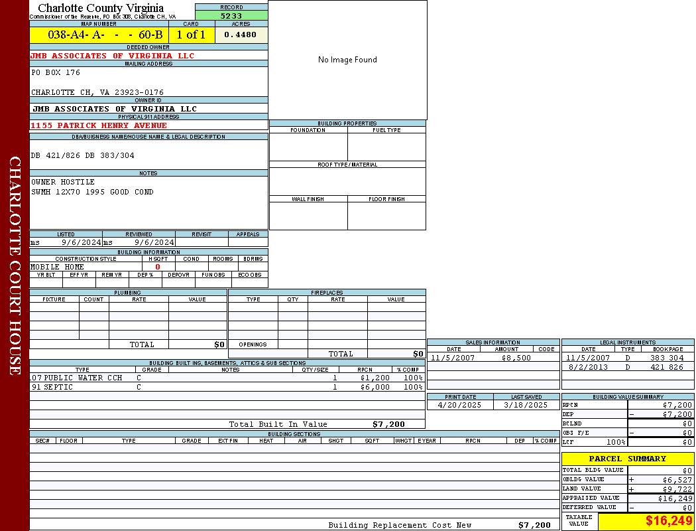Click the red deeded owner name

pyautogui.click(x=113, y=56)
